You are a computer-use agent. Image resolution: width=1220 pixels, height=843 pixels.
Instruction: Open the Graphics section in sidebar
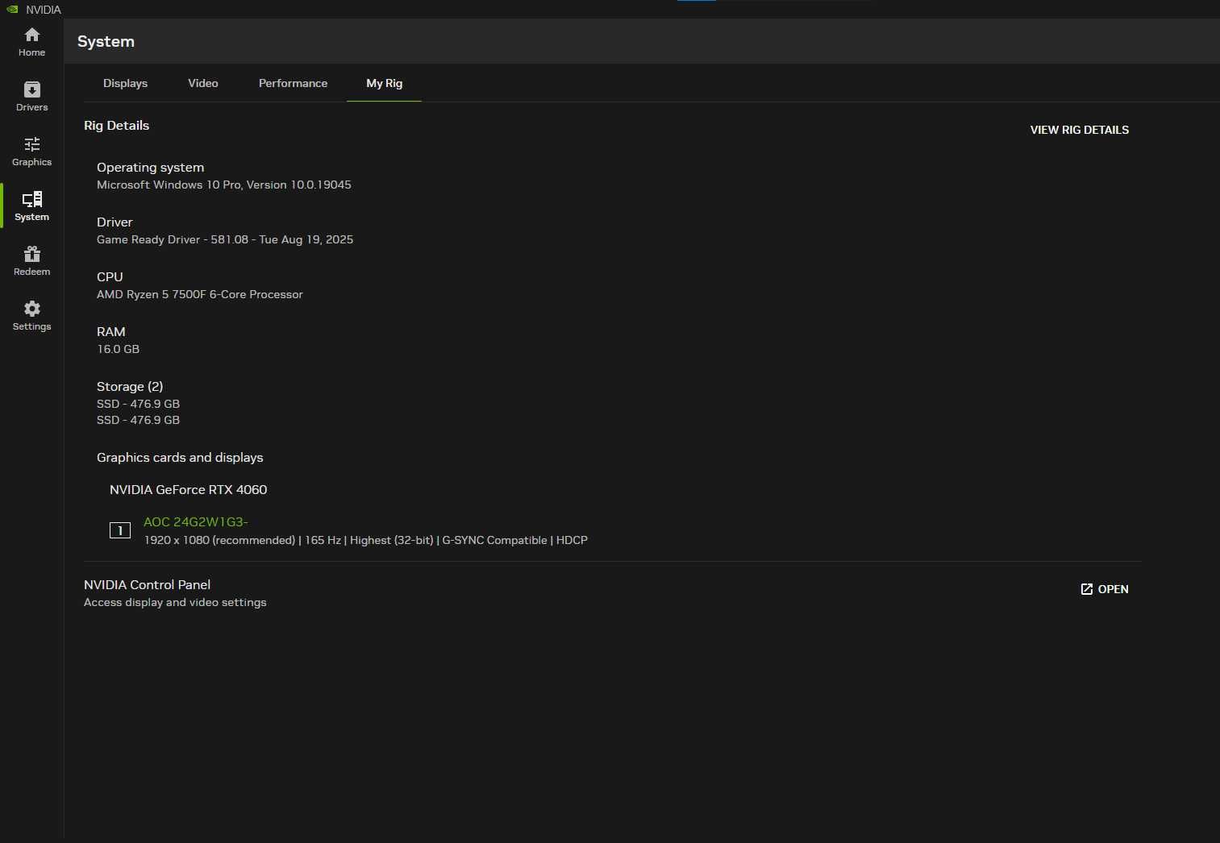[x=32, y=152]
